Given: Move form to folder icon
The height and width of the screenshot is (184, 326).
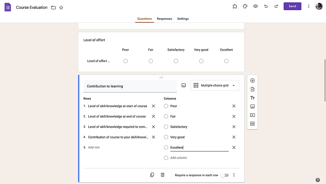Looking at the screenshot, I should (53, 8).
